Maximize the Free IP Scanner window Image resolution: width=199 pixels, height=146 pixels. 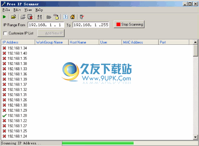pos(190,4)
